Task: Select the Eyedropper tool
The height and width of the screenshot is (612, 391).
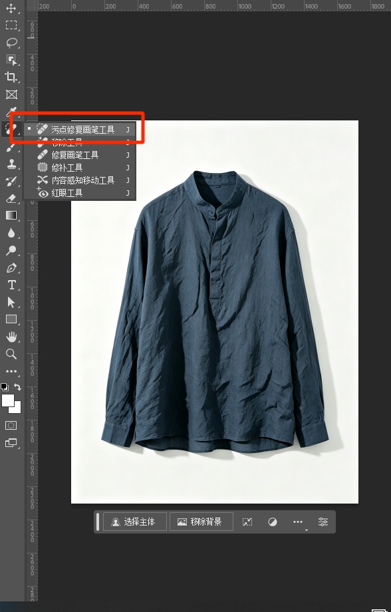Action: click(x=11, y=112)
